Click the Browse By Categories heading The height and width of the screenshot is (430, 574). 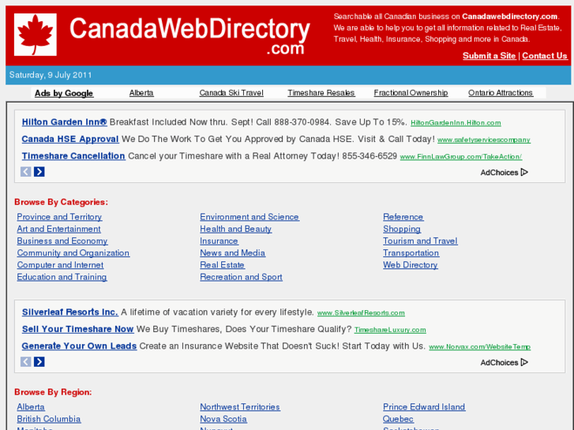(61, 202)
